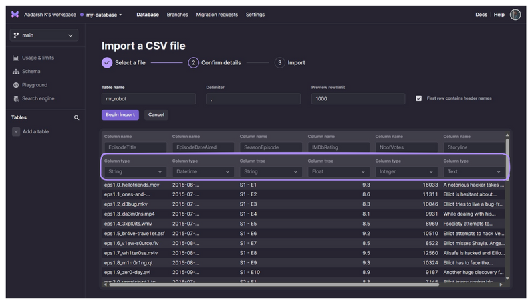This screenshot has width=532, height=304.
Task: Click the Delimiter input field
Action: (253, 98)
